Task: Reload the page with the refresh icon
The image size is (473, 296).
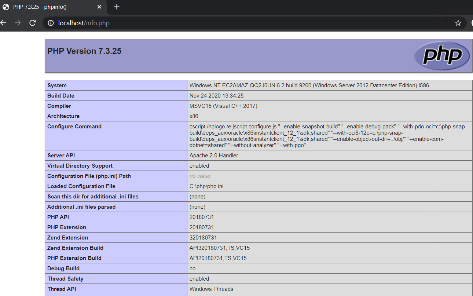Action: click(33, 23)
